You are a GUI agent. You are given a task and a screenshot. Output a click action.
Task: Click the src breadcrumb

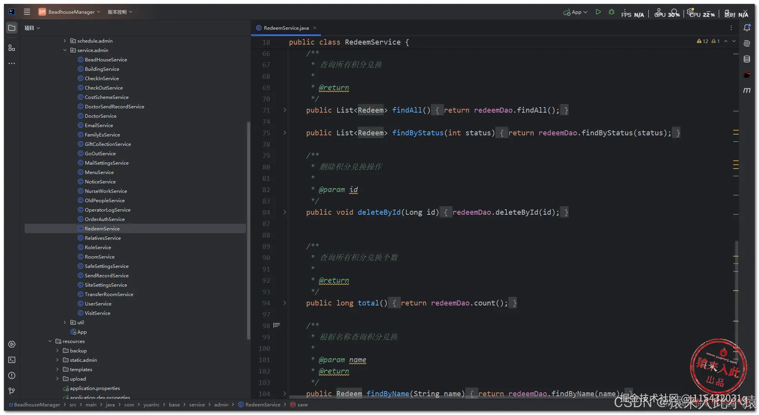73,405
